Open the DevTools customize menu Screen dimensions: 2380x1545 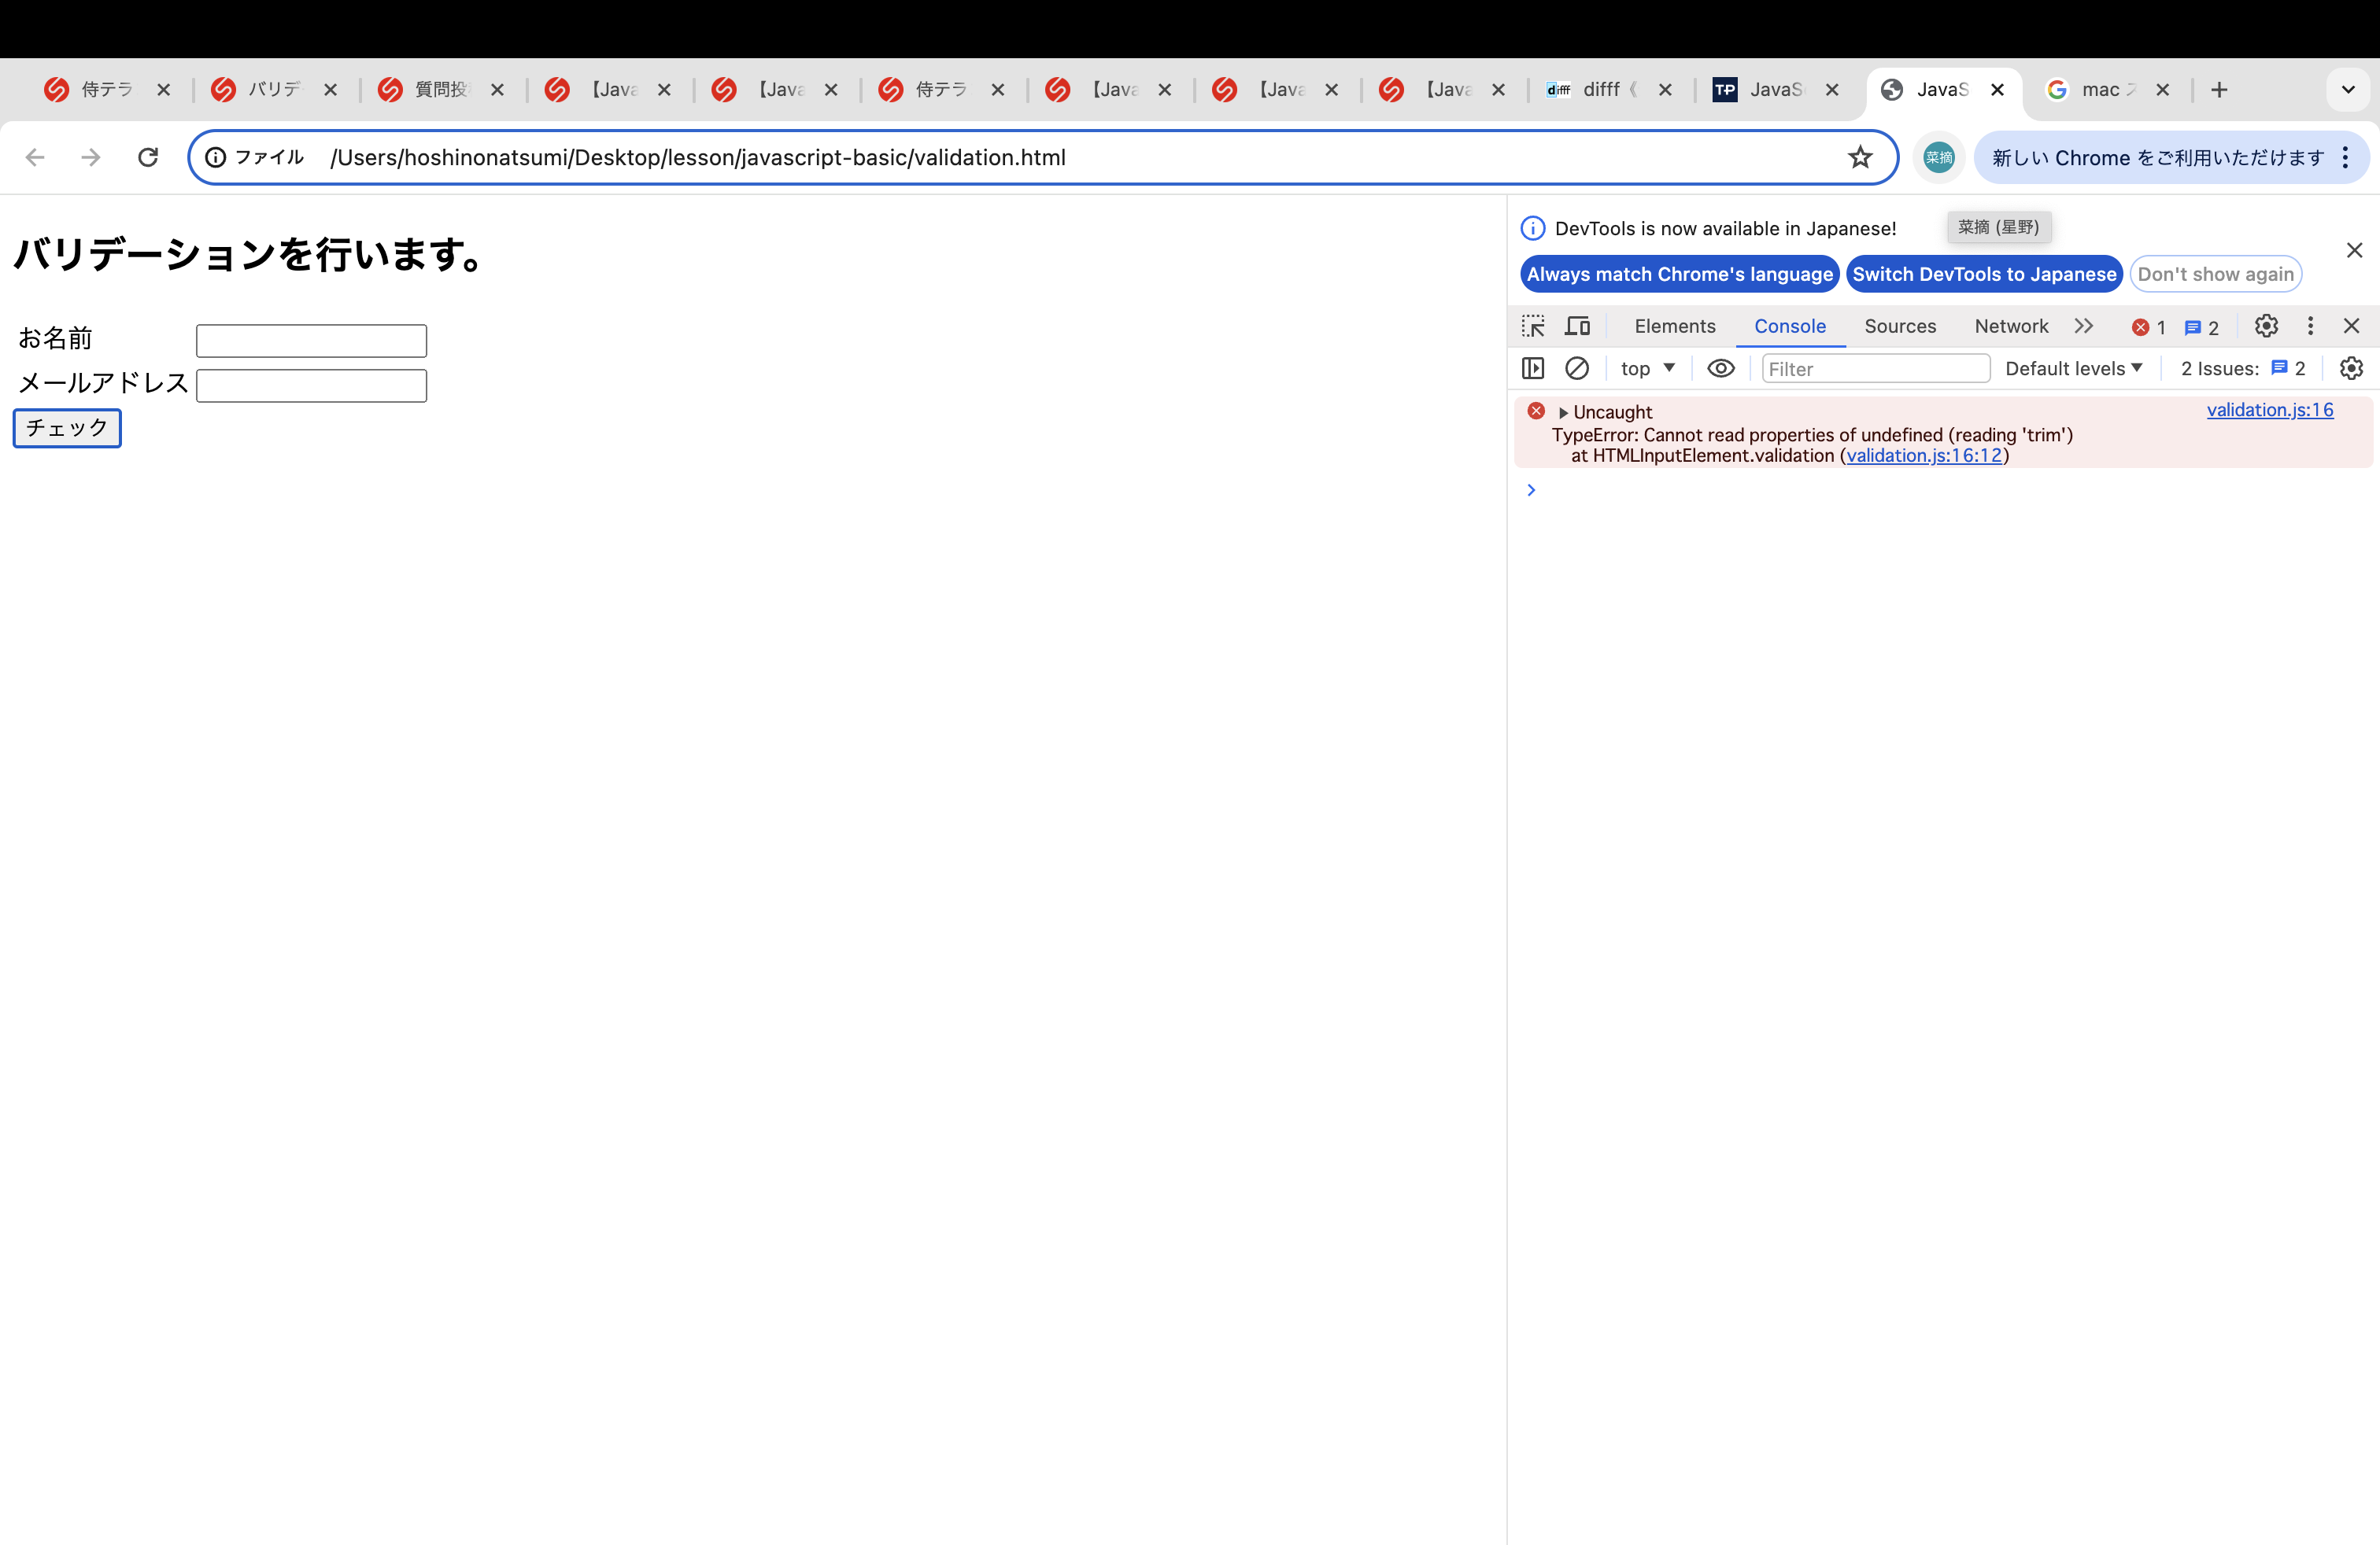2311,326
